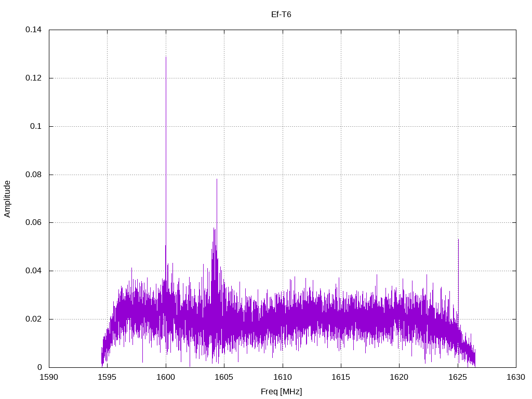
Task: Click the Freq [MHz] axis label
Action: [x=281, y=392]
